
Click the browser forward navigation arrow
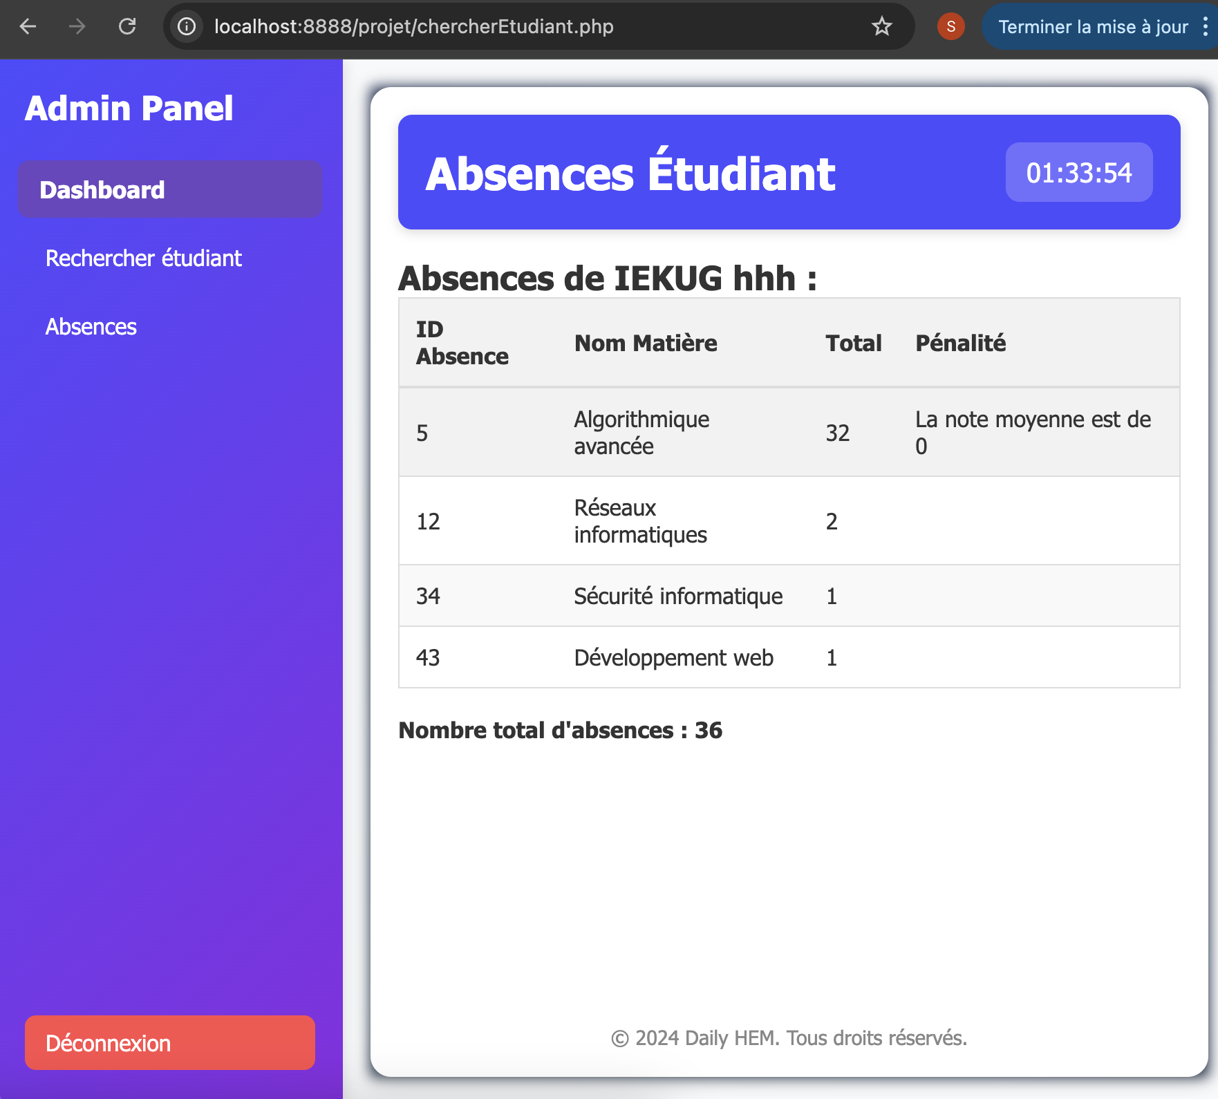[x=77, y=27]
